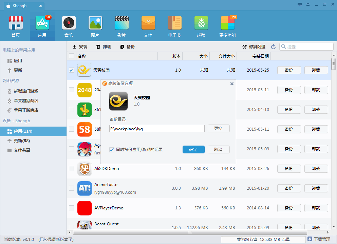This screenshot has height=244, width=337.
Task: Click the backup directory path field
Action: coord(157,129)
